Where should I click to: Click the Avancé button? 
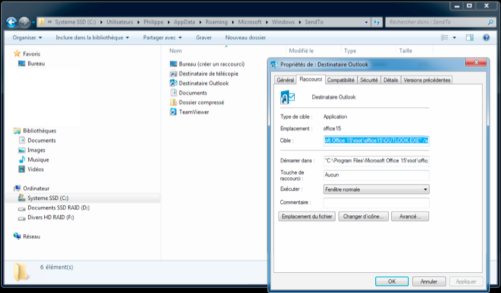[410, 216]
